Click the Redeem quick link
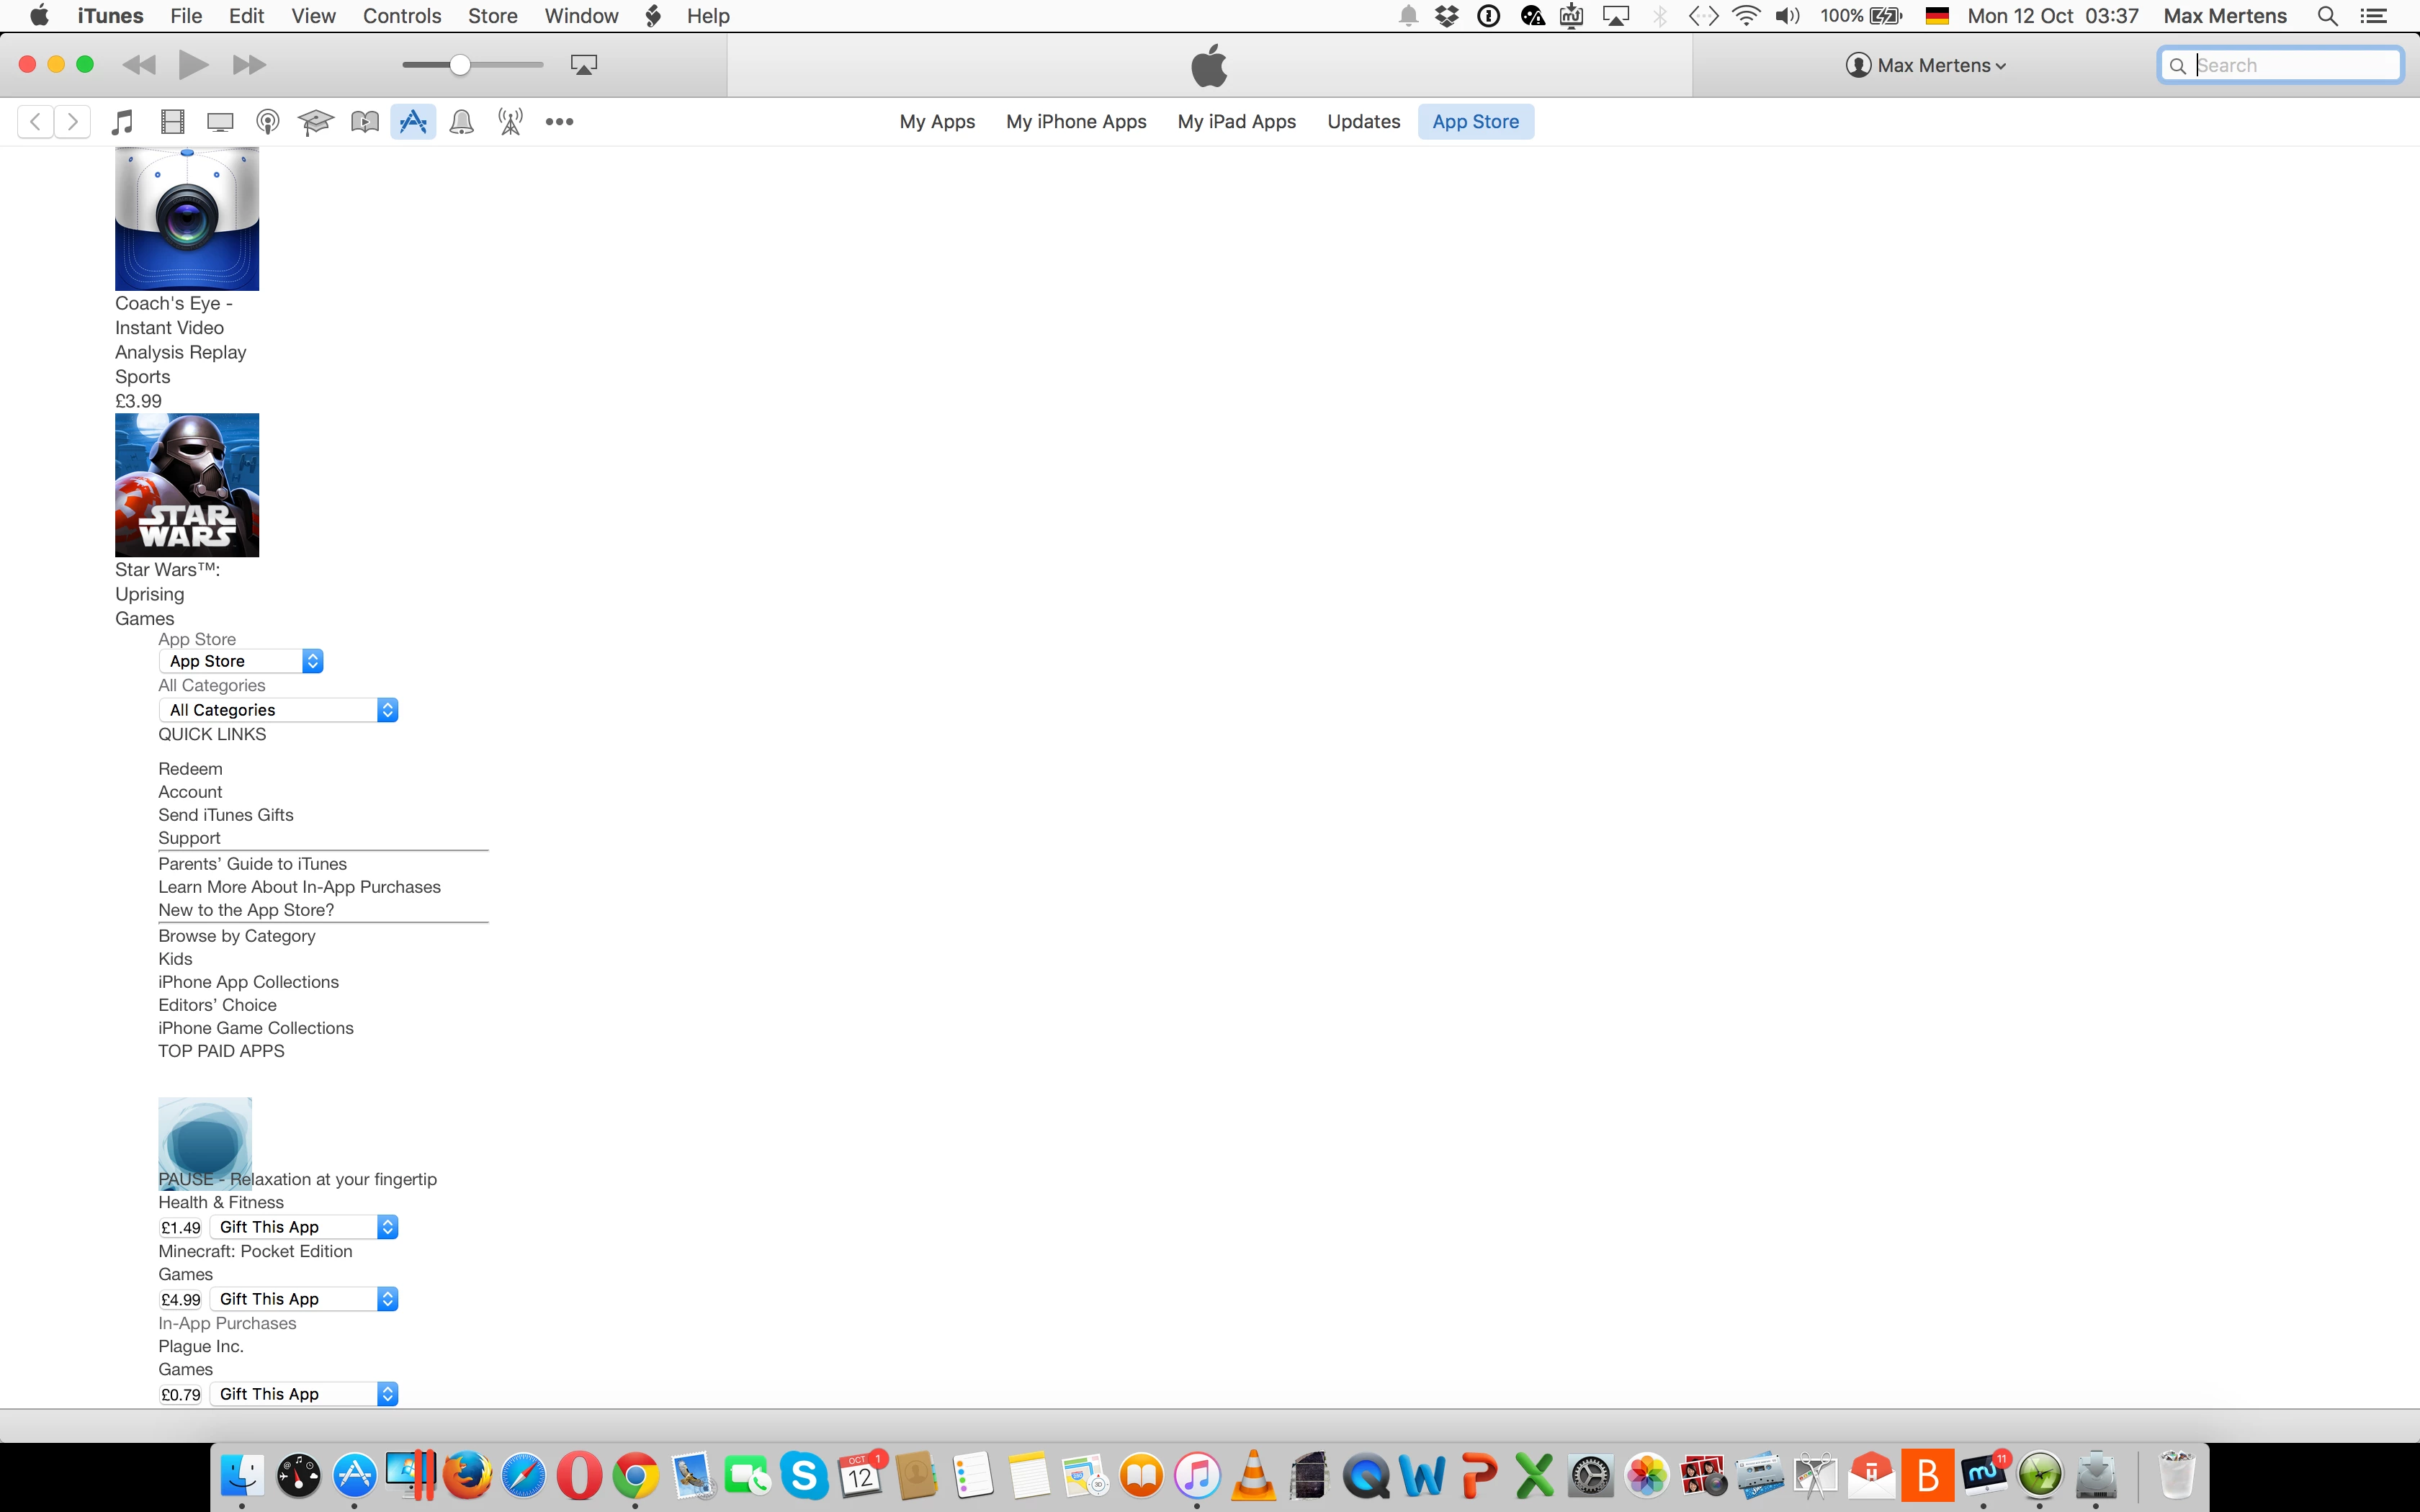Image resolution: width=2420 pixels, height=1512 pixels. (190, 769)
